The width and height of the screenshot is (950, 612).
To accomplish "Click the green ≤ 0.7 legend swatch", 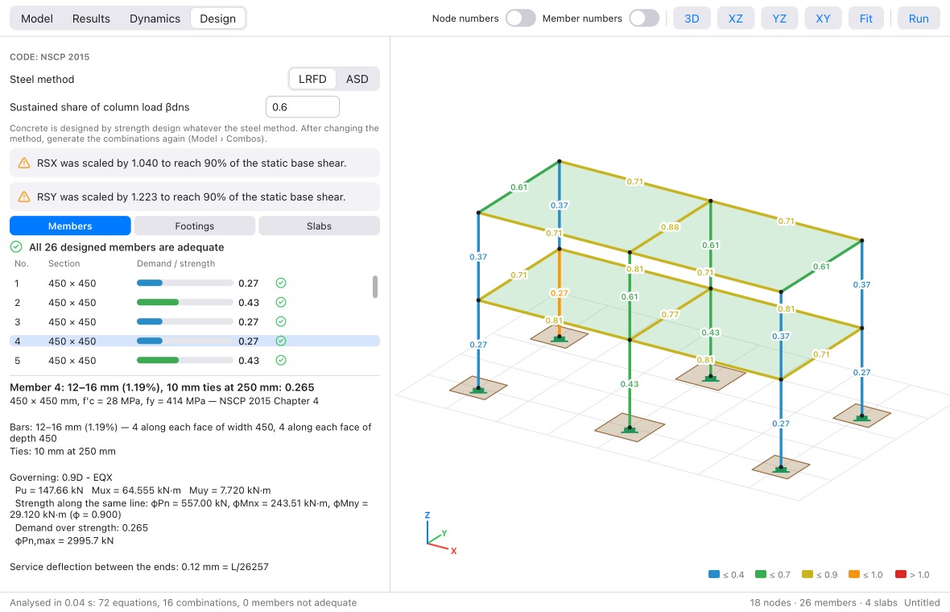I will (760, 574).
